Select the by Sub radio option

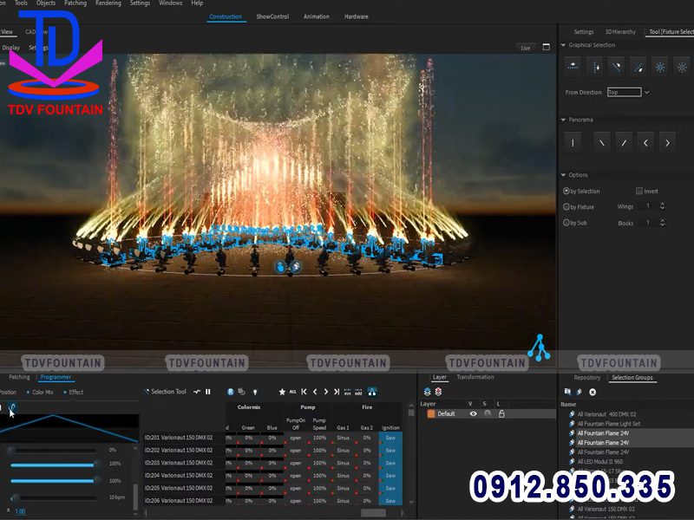click(566, 223)
